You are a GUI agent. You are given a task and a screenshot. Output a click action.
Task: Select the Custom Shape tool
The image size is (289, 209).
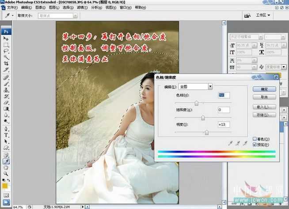point(6,148)
